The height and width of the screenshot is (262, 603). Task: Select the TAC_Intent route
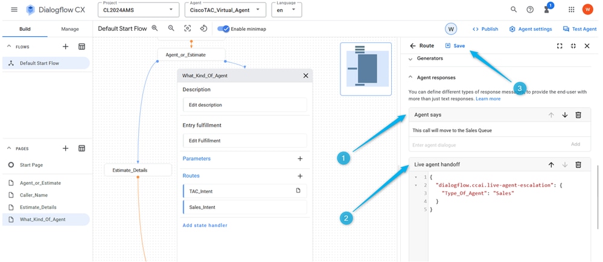[x=245, y=191]
